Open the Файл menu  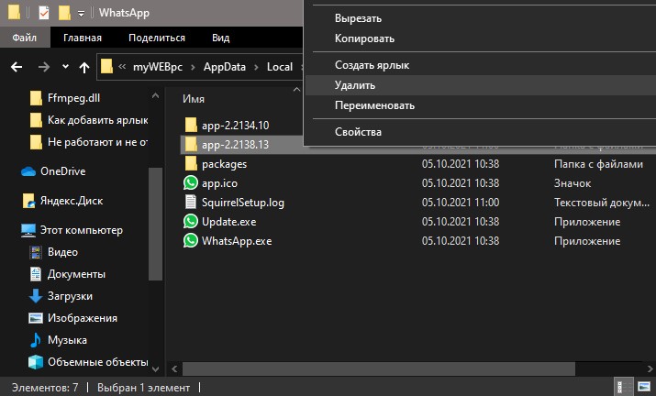click(x=24, y=38)
